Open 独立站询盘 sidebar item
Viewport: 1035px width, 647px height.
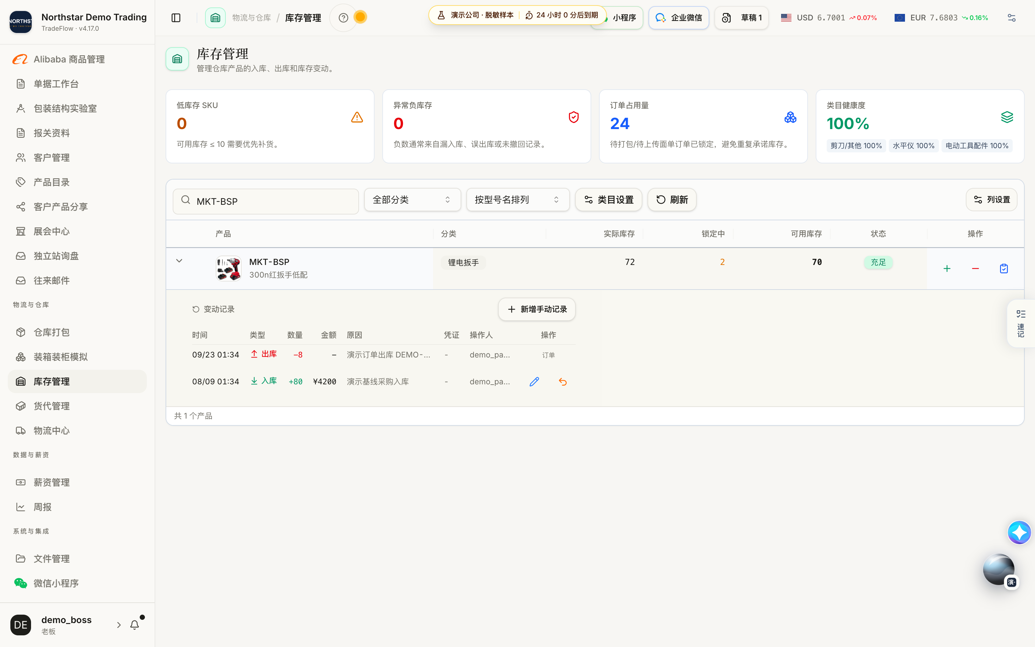tap(77, 256)
